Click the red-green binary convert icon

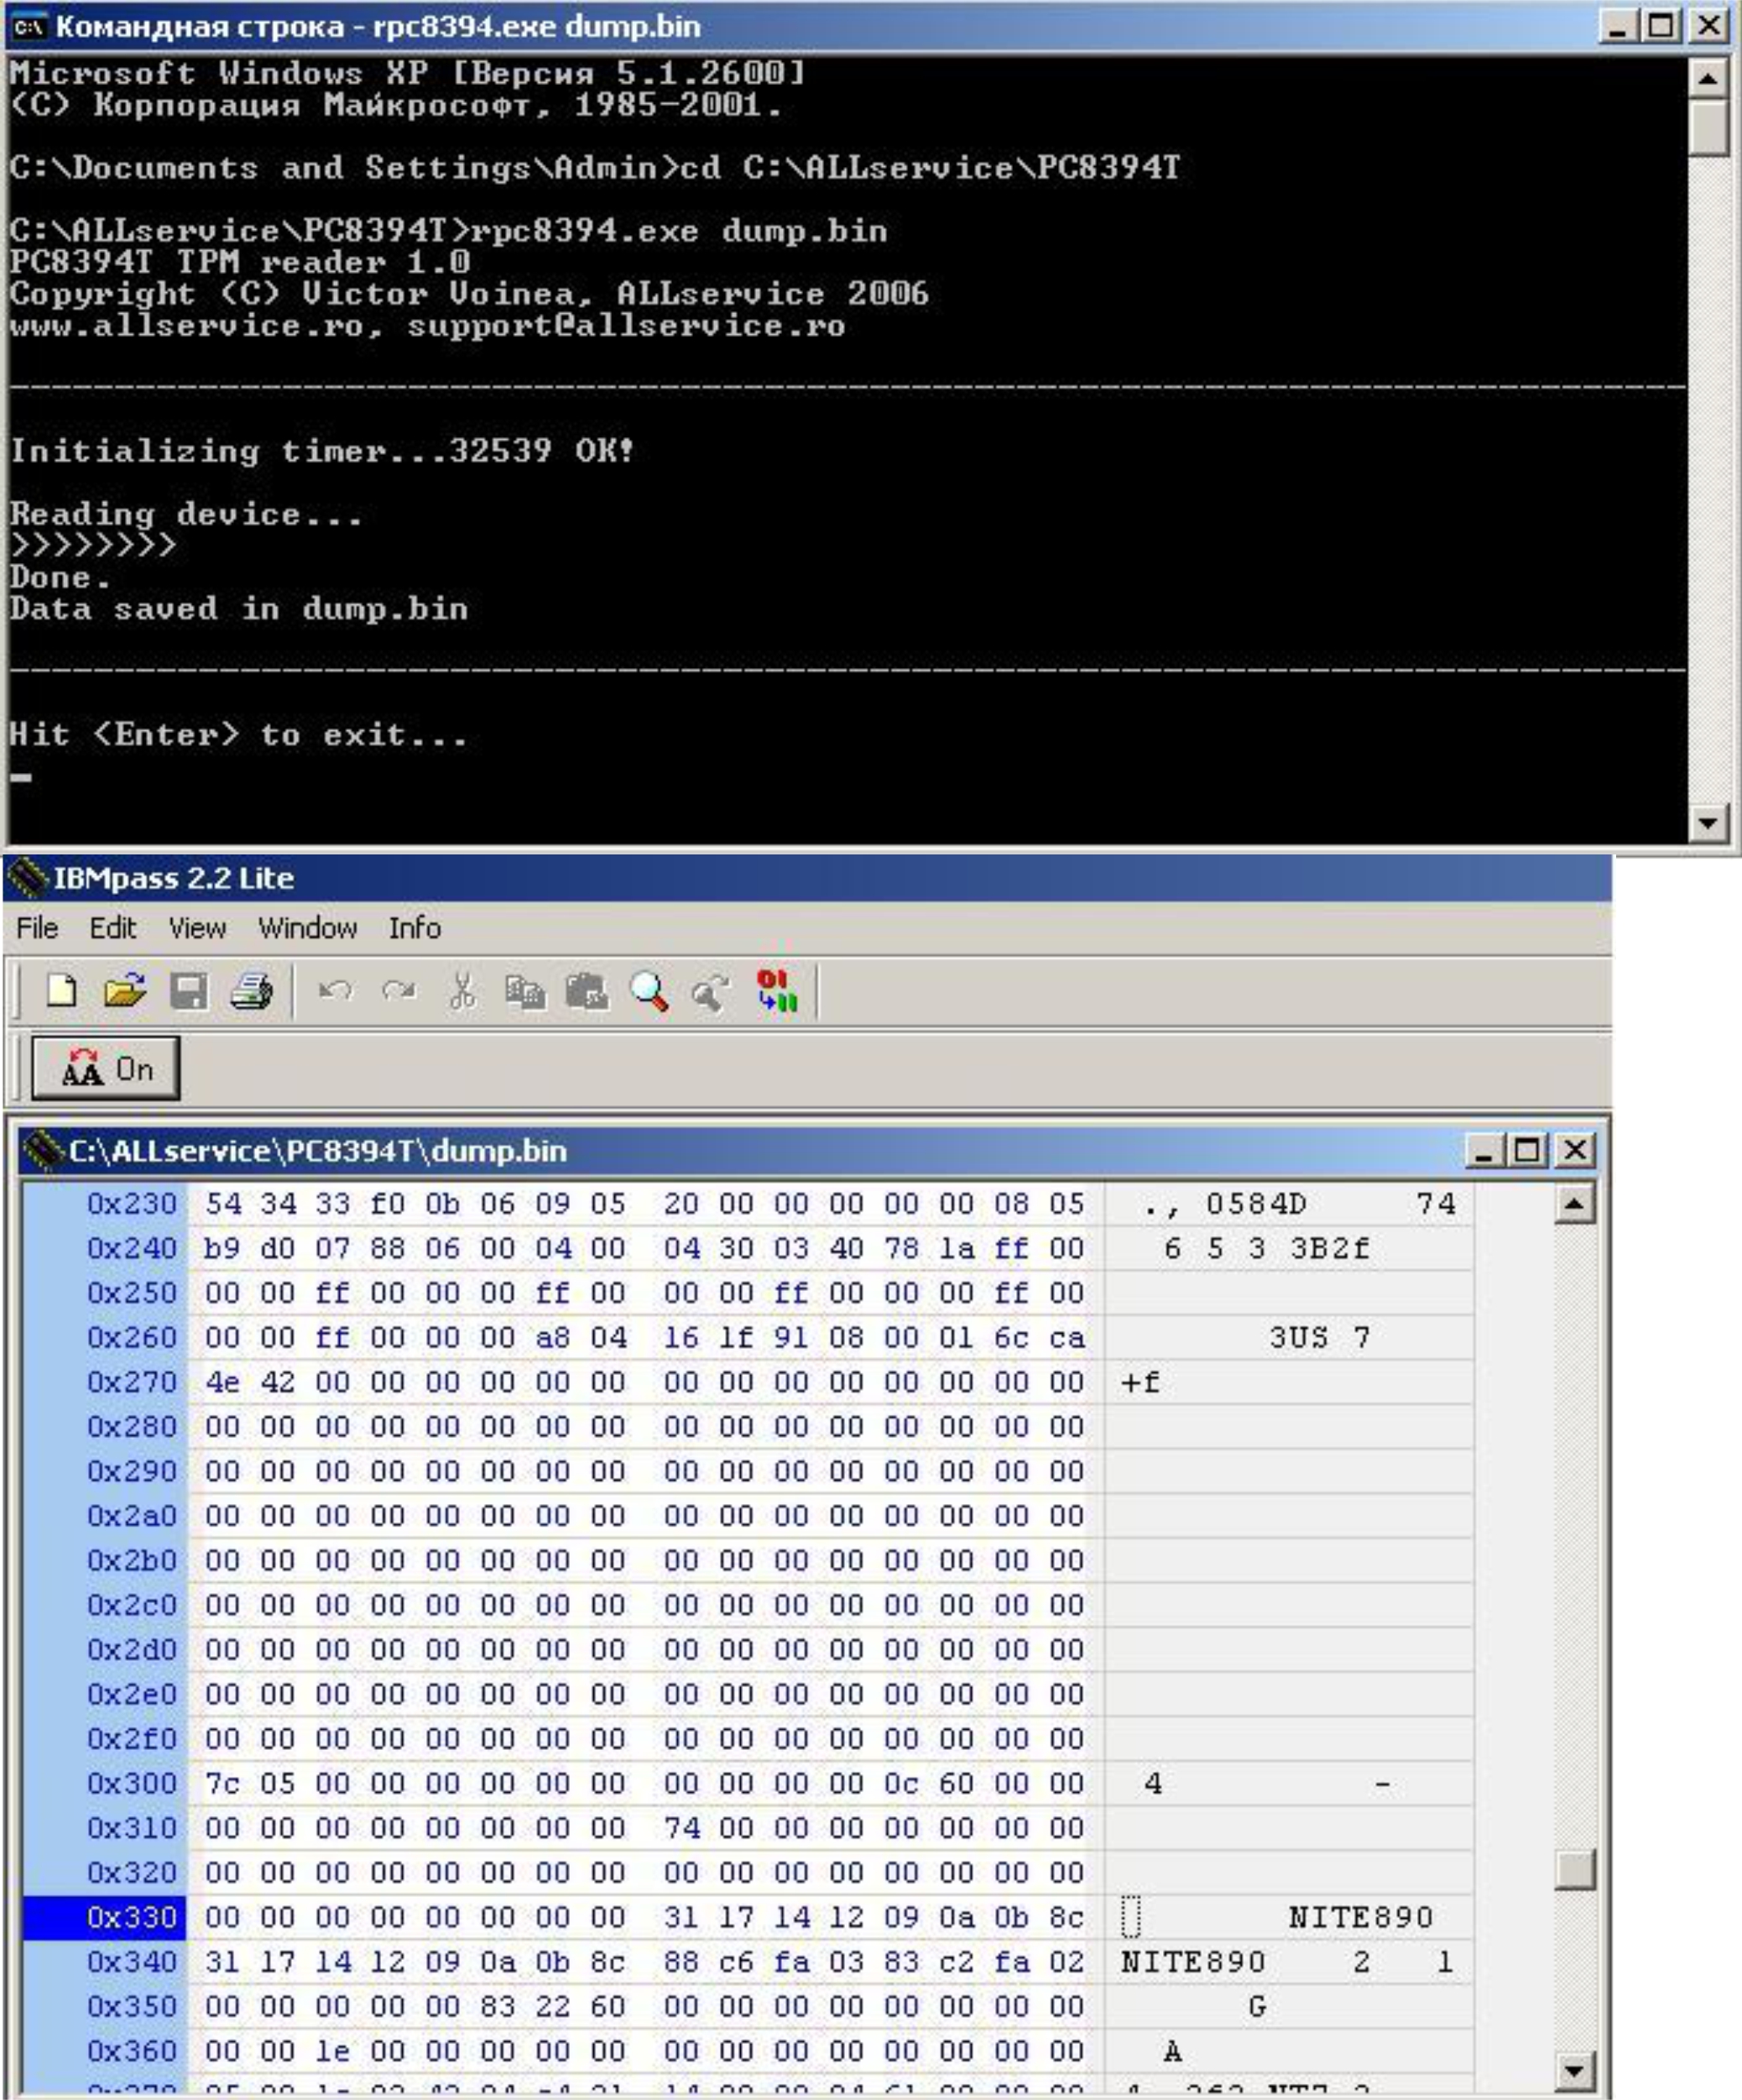point(777,991)
